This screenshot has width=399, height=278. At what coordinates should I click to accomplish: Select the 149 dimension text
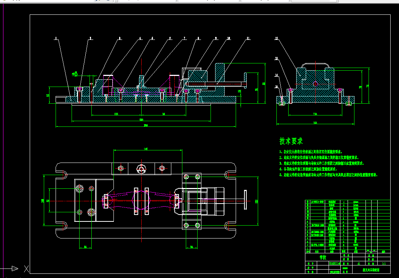[x=146, y=149]
